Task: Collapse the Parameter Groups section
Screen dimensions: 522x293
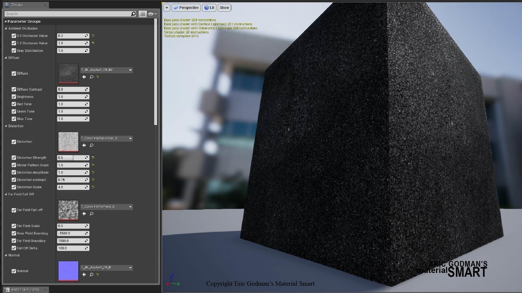Action: (5, 21)
